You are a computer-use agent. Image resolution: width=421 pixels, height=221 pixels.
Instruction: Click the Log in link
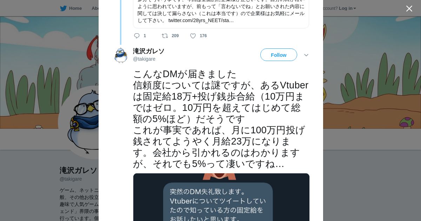(346, 8)
